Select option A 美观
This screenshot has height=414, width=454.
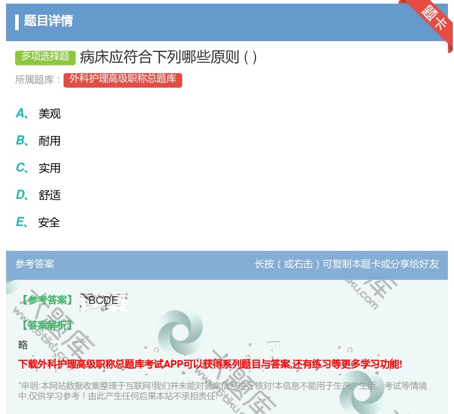[x=49, y=114]
